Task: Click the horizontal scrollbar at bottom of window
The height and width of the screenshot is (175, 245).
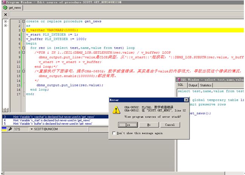Action: [x=115, y=173]
